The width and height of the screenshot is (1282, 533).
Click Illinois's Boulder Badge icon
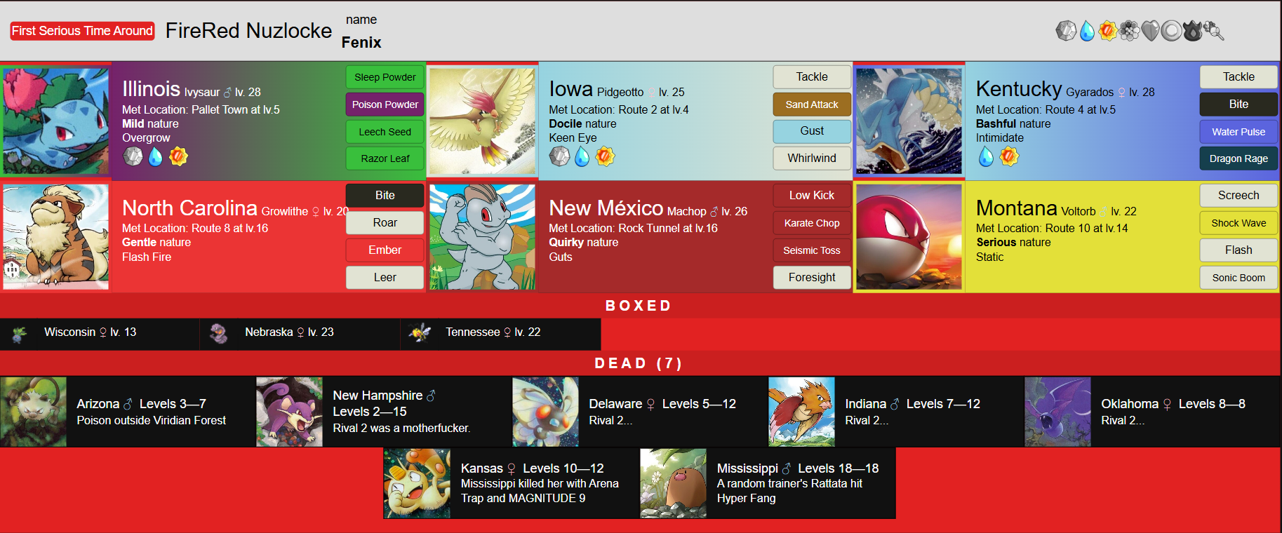point(133,156)
